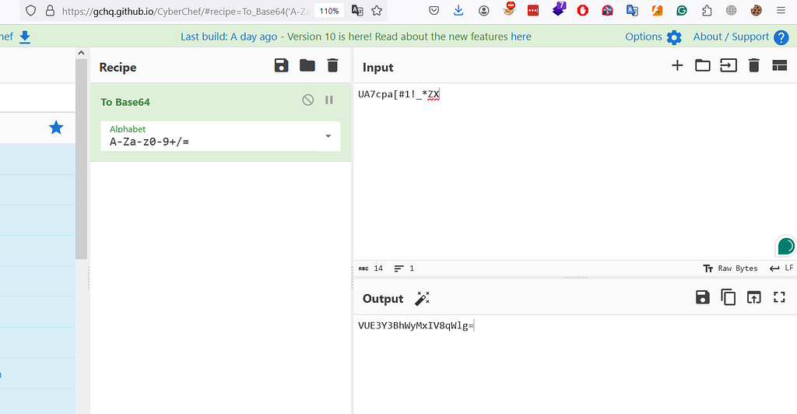Screen dimensions: 797x414
Task: Click the Favourites star icon
Action: [x=56, y=128]
